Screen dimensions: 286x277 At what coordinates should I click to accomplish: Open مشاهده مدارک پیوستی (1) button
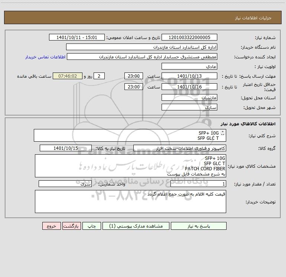136,226
